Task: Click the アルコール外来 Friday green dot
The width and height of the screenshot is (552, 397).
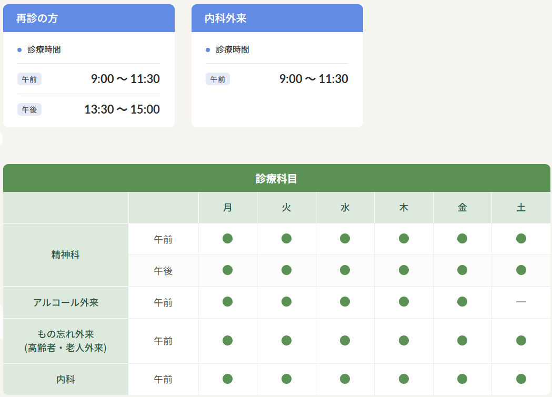Action: coord(462,302)
